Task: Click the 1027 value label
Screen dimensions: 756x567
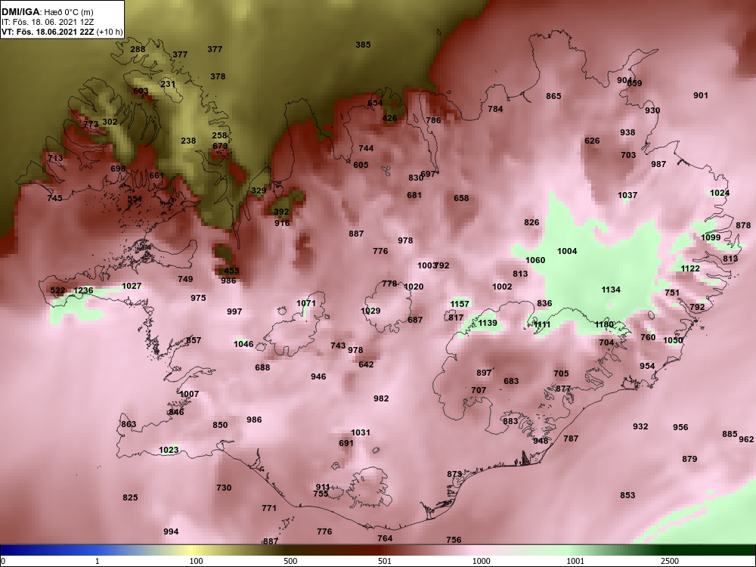Action: [x=131, y=286]
